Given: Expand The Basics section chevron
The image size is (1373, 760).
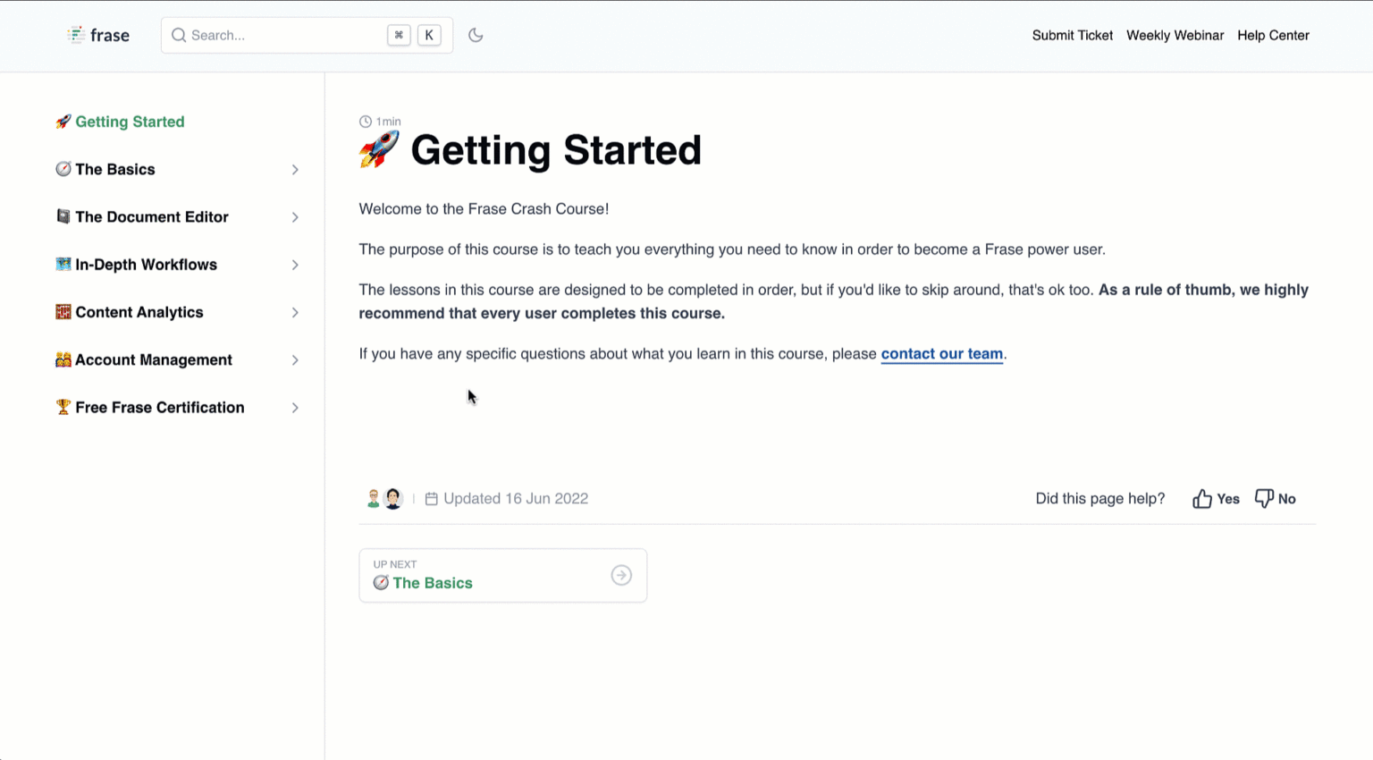Looking at the screenshot, I should (295, 170).
